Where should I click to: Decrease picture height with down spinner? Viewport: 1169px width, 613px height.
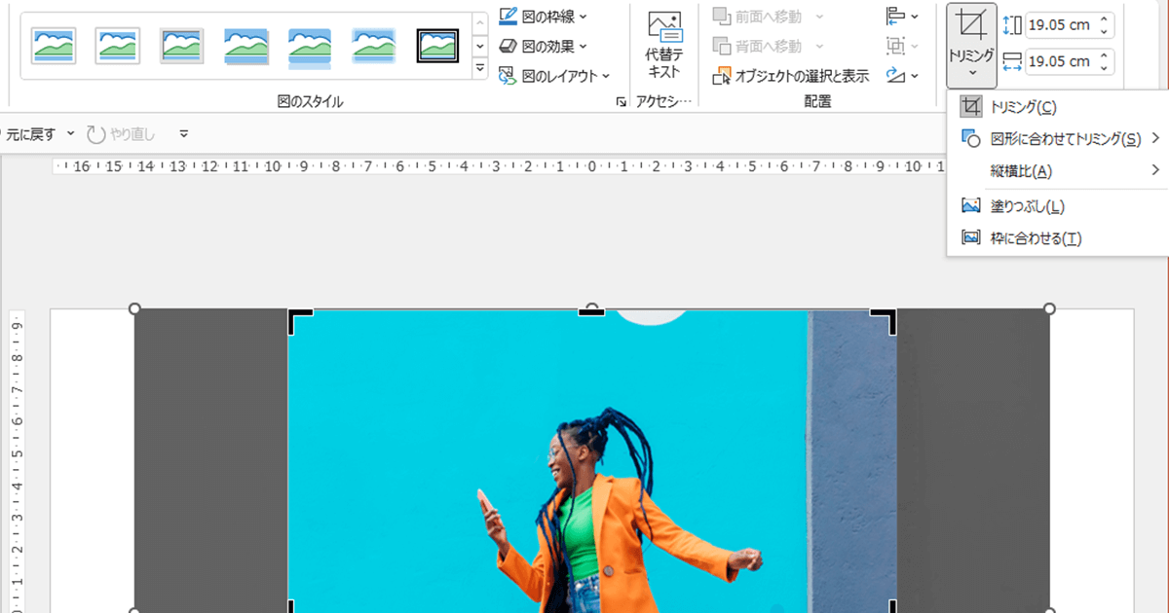point(1104,31)
